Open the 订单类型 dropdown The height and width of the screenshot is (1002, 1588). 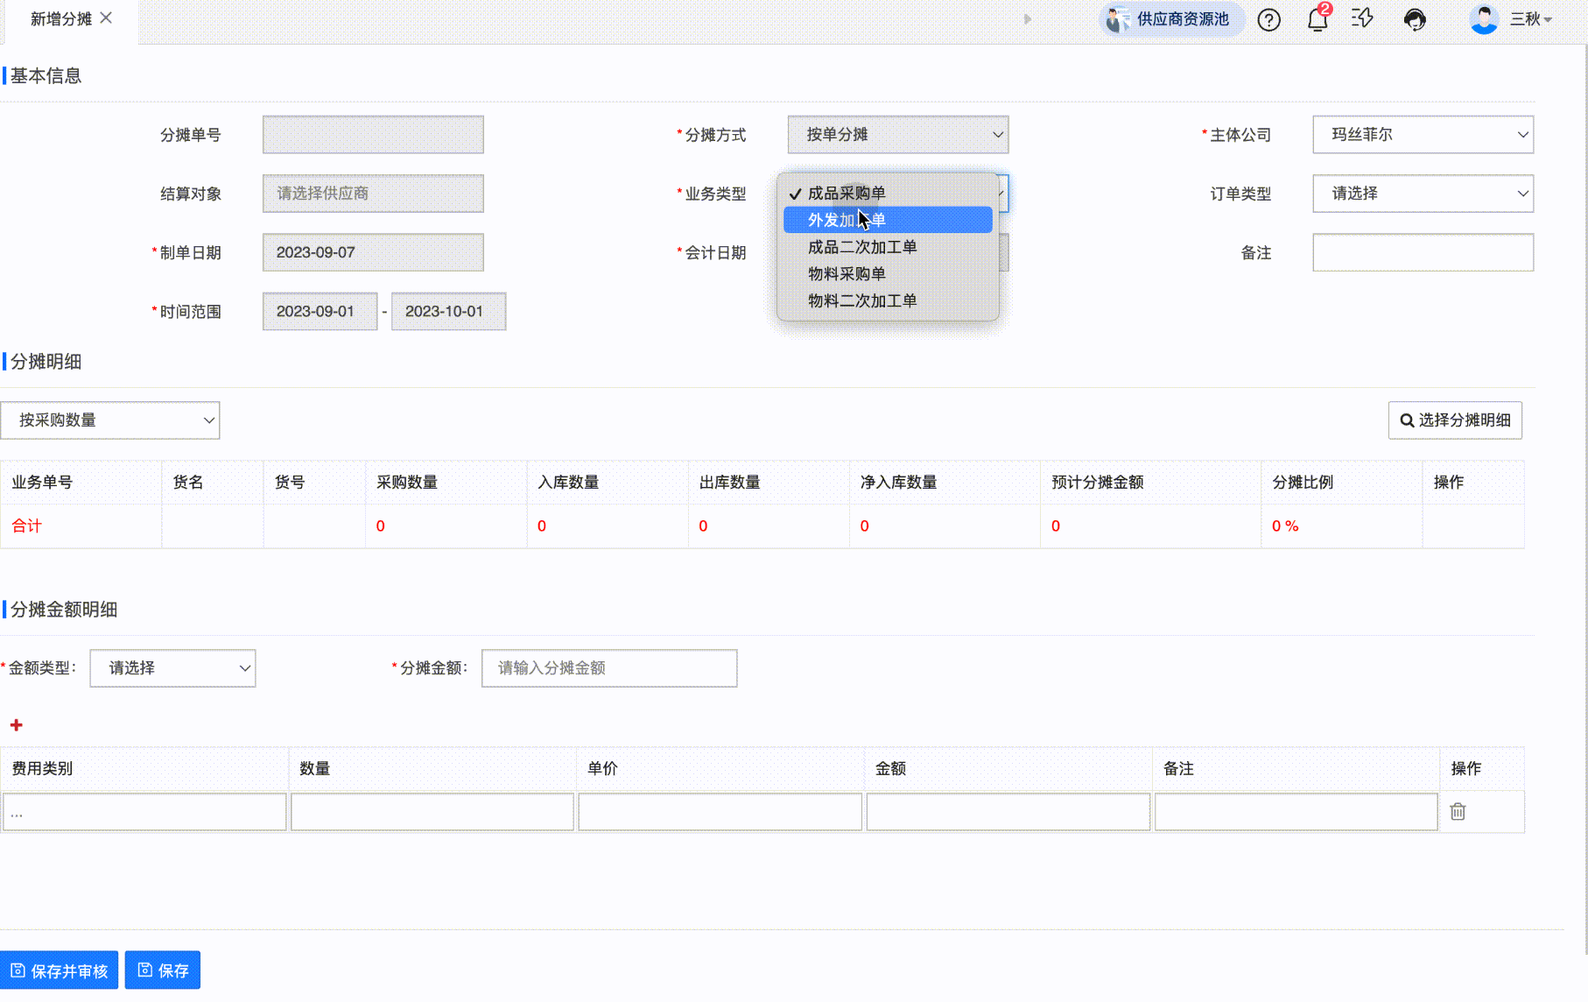pyautogui.click(x=1423, y=194)
